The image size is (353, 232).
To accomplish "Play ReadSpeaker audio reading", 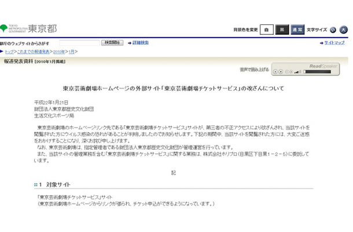I will click(275, 72).
